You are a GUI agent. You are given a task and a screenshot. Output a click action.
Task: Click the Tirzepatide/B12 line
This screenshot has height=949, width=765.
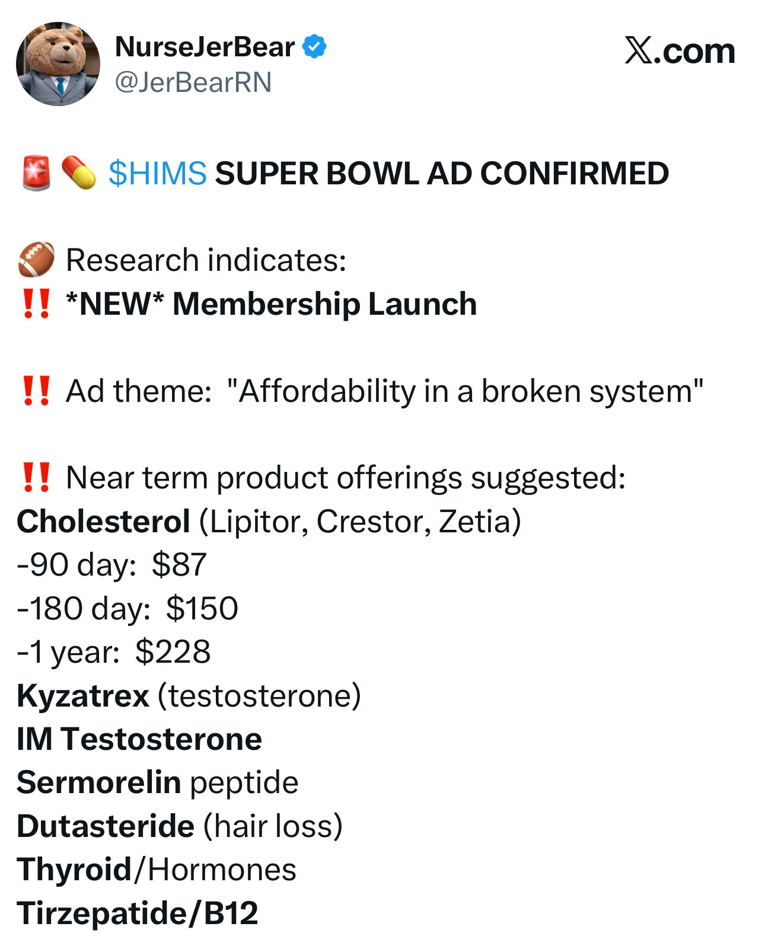coord(138,913)
